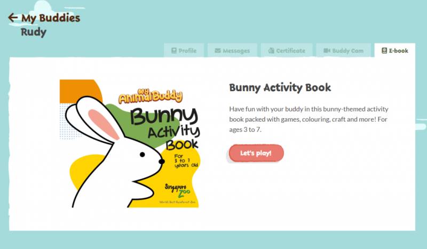Open the Bunny Activity Book cover thumbnail
The image size is (427, 249).
130,143
